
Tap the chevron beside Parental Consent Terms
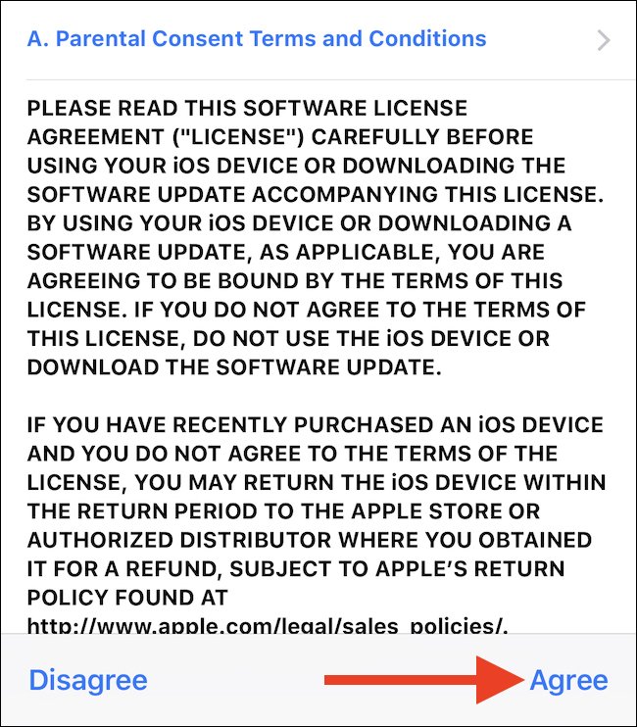(603, 40)
